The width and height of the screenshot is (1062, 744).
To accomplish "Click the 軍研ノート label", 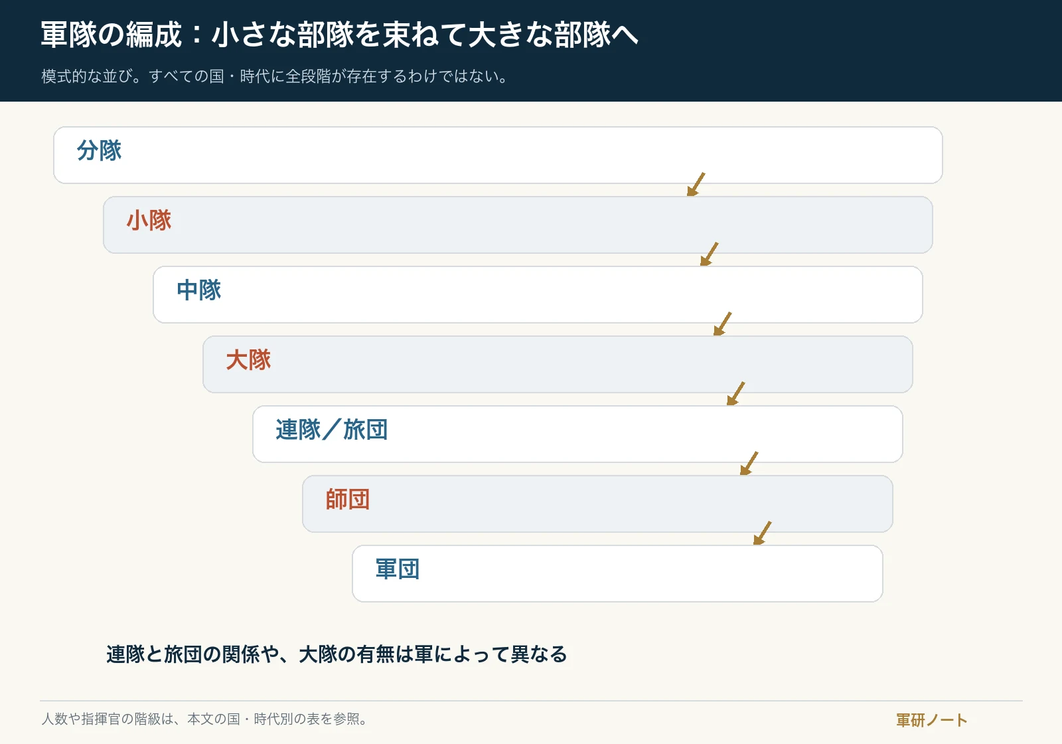I will pos(931,720).
